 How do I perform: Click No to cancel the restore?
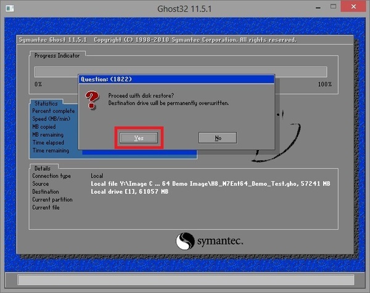coord(218,138)
